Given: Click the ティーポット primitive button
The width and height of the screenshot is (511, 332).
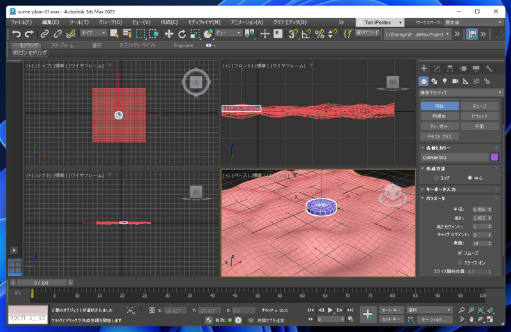Looking at the screenshot, I should 439,126.
